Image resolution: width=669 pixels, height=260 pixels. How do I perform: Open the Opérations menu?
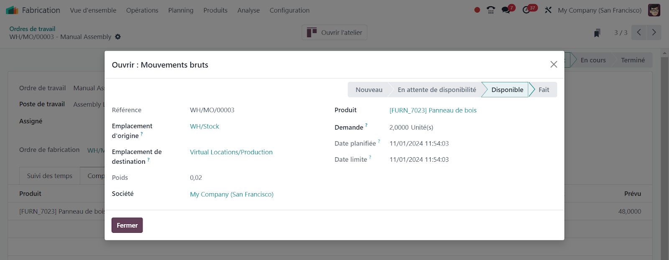142,10
